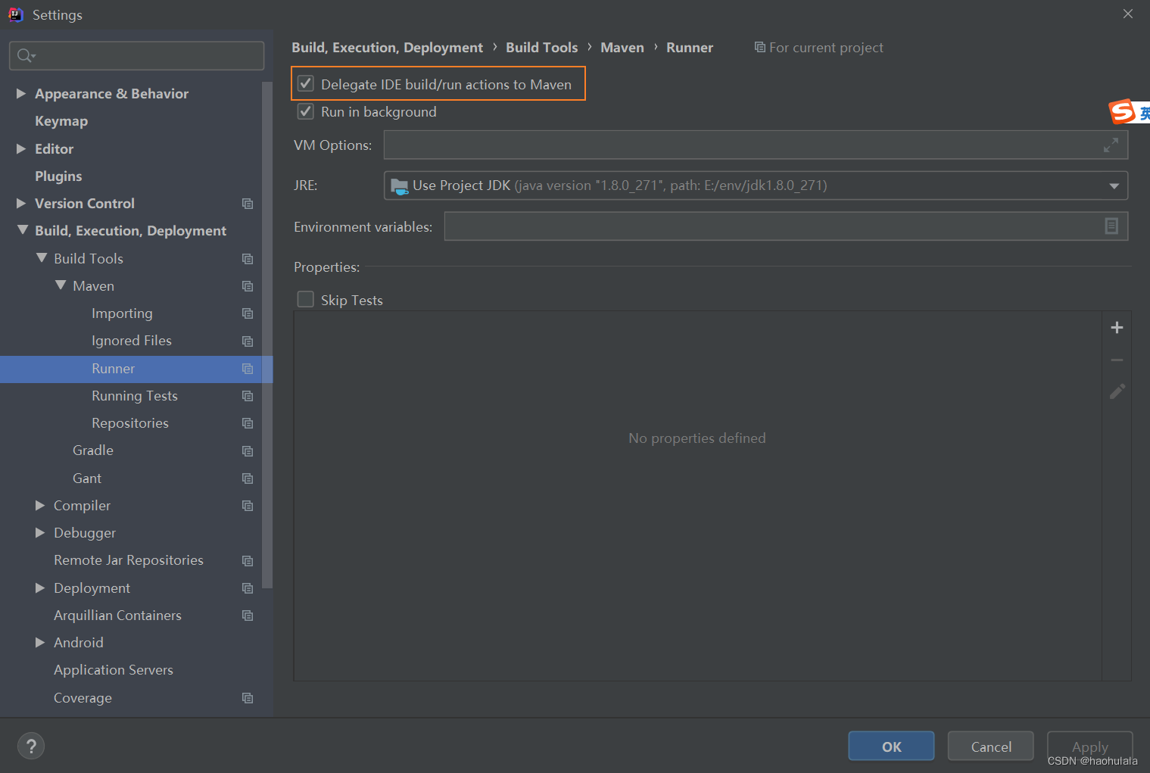Click project-level icon beside Compiler

point(248,506)
